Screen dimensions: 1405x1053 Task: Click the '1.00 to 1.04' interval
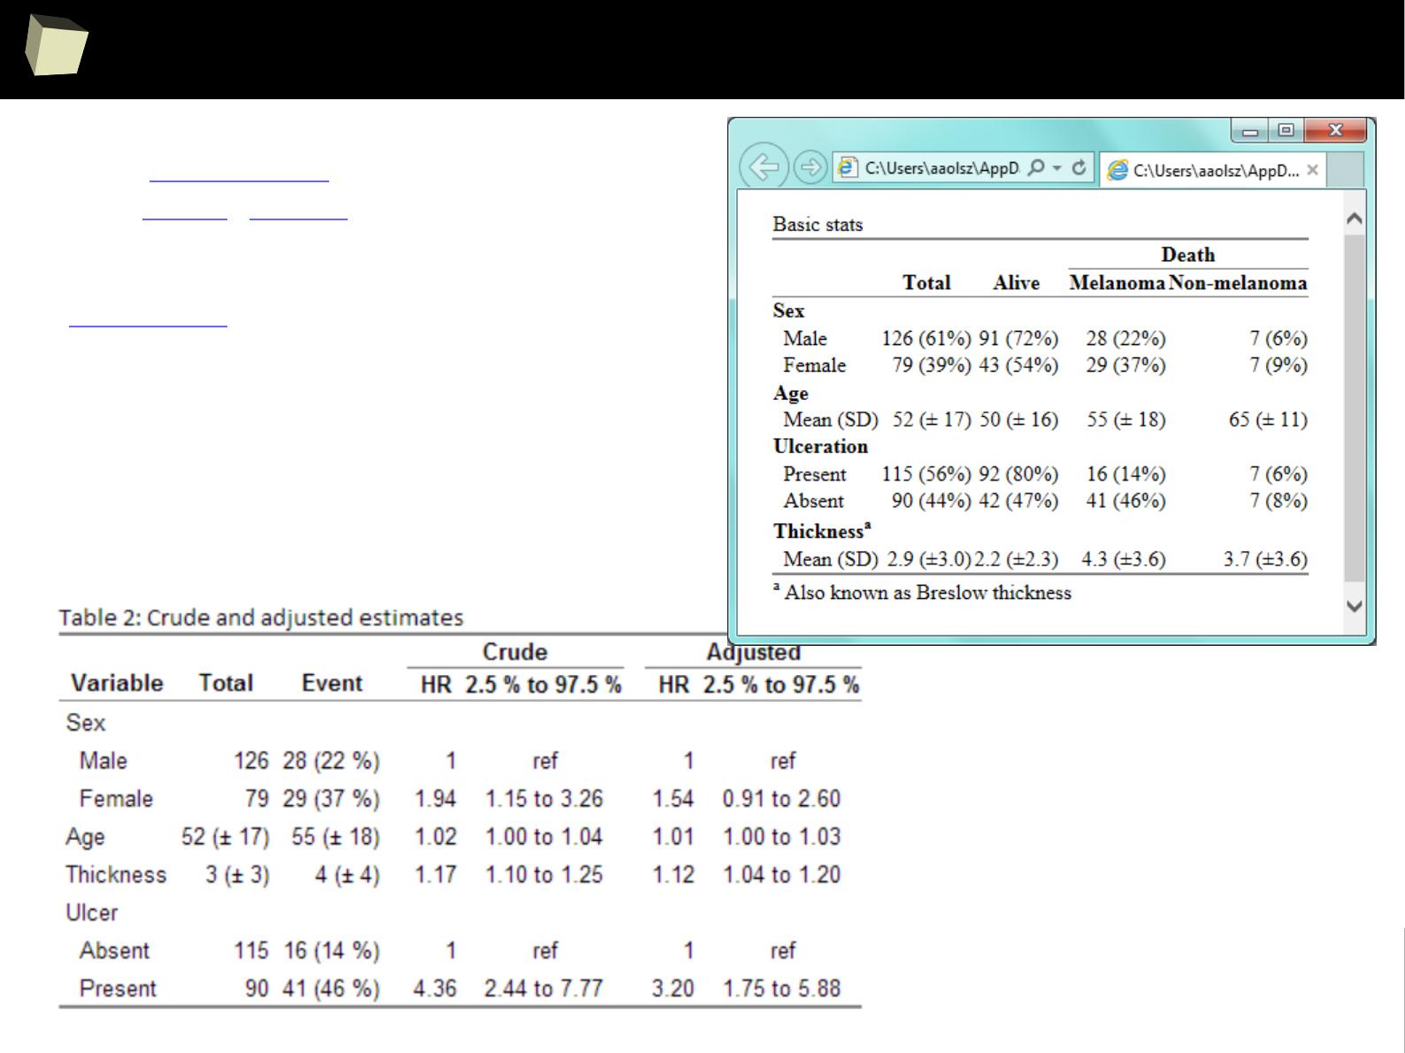[x=544, y=837]
